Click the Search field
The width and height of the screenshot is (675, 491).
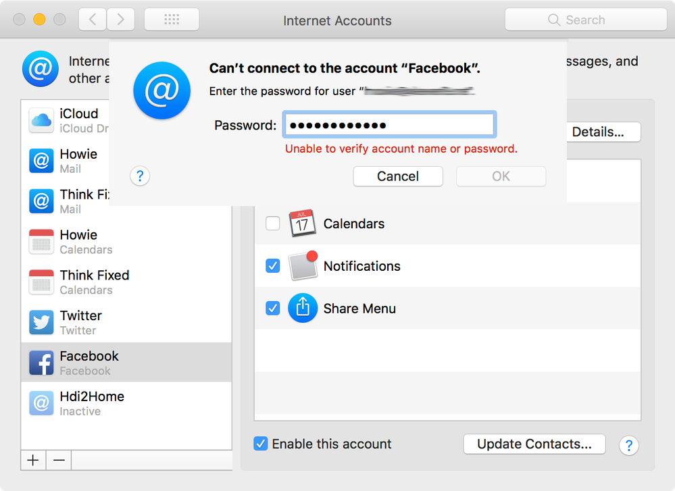[x=586, y=20]
